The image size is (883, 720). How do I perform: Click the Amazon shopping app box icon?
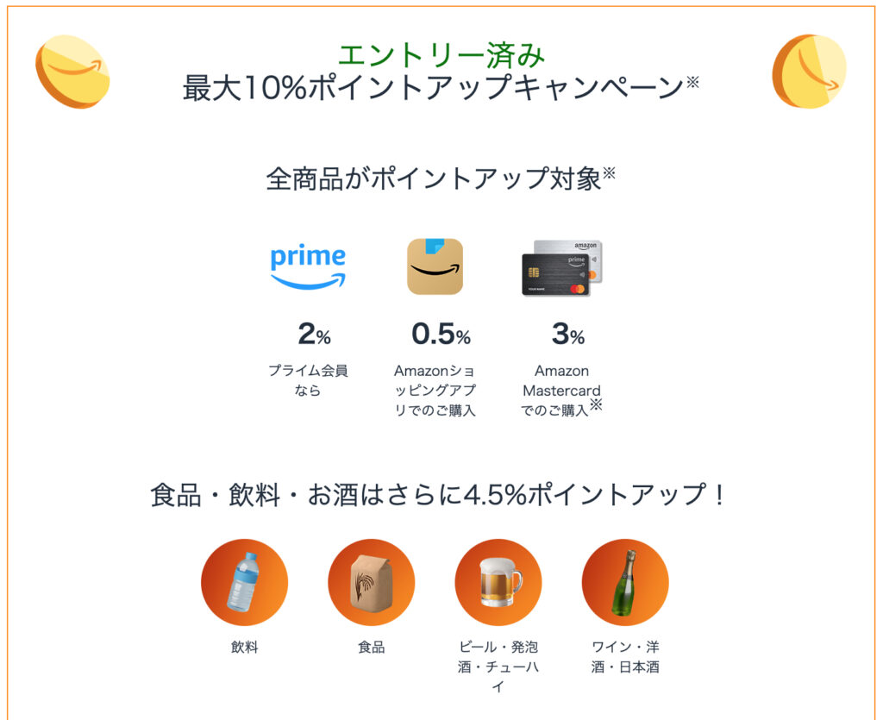tap(435, 266)
